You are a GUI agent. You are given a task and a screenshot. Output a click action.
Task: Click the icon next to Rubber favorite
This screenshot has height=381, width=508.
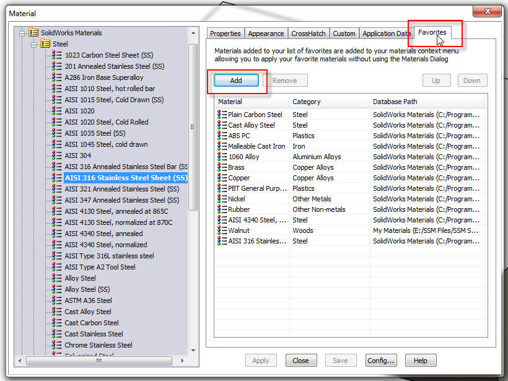coord(222,209)
